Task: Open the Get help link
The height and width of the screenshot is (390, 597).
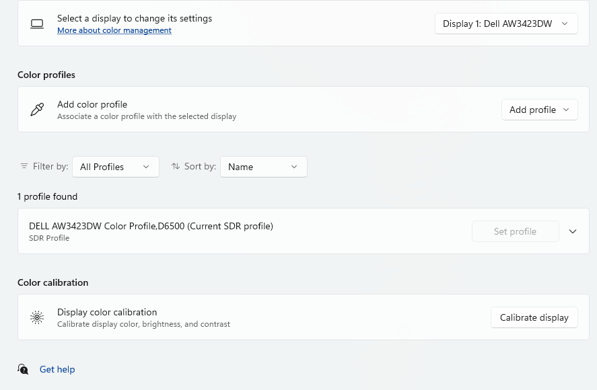Action: [x=57, y=369]
